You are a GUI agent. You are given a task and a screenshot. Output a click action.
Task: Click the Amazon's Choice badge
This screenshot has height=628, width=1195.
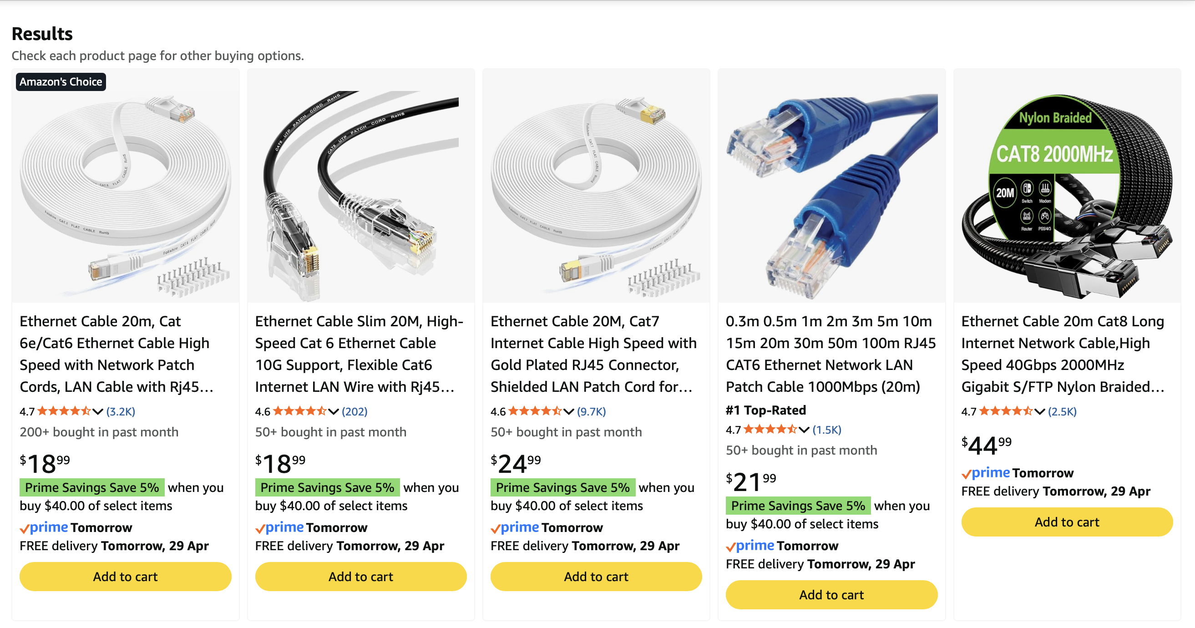(61, 81)
